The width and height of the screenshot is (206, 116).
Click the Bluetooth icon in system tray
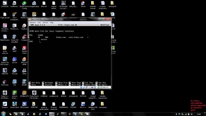click(x=176, y=114)
